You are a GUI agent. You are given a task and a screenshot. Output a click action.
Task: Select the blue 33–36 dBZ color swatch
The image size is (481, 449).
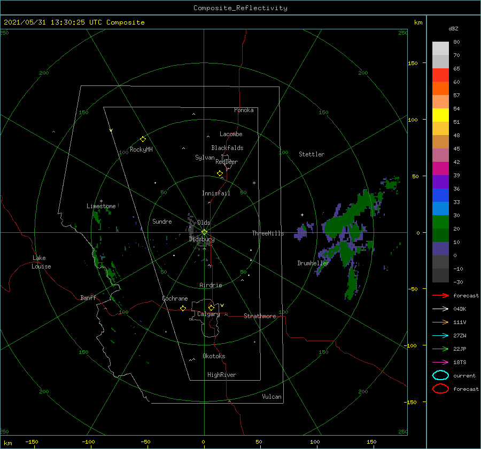click(440, 195)
